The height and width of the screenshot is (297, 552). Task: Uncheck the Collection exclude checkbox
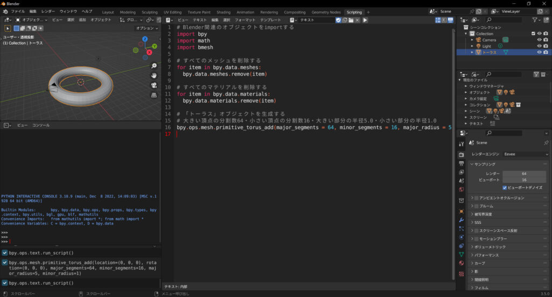533,34
